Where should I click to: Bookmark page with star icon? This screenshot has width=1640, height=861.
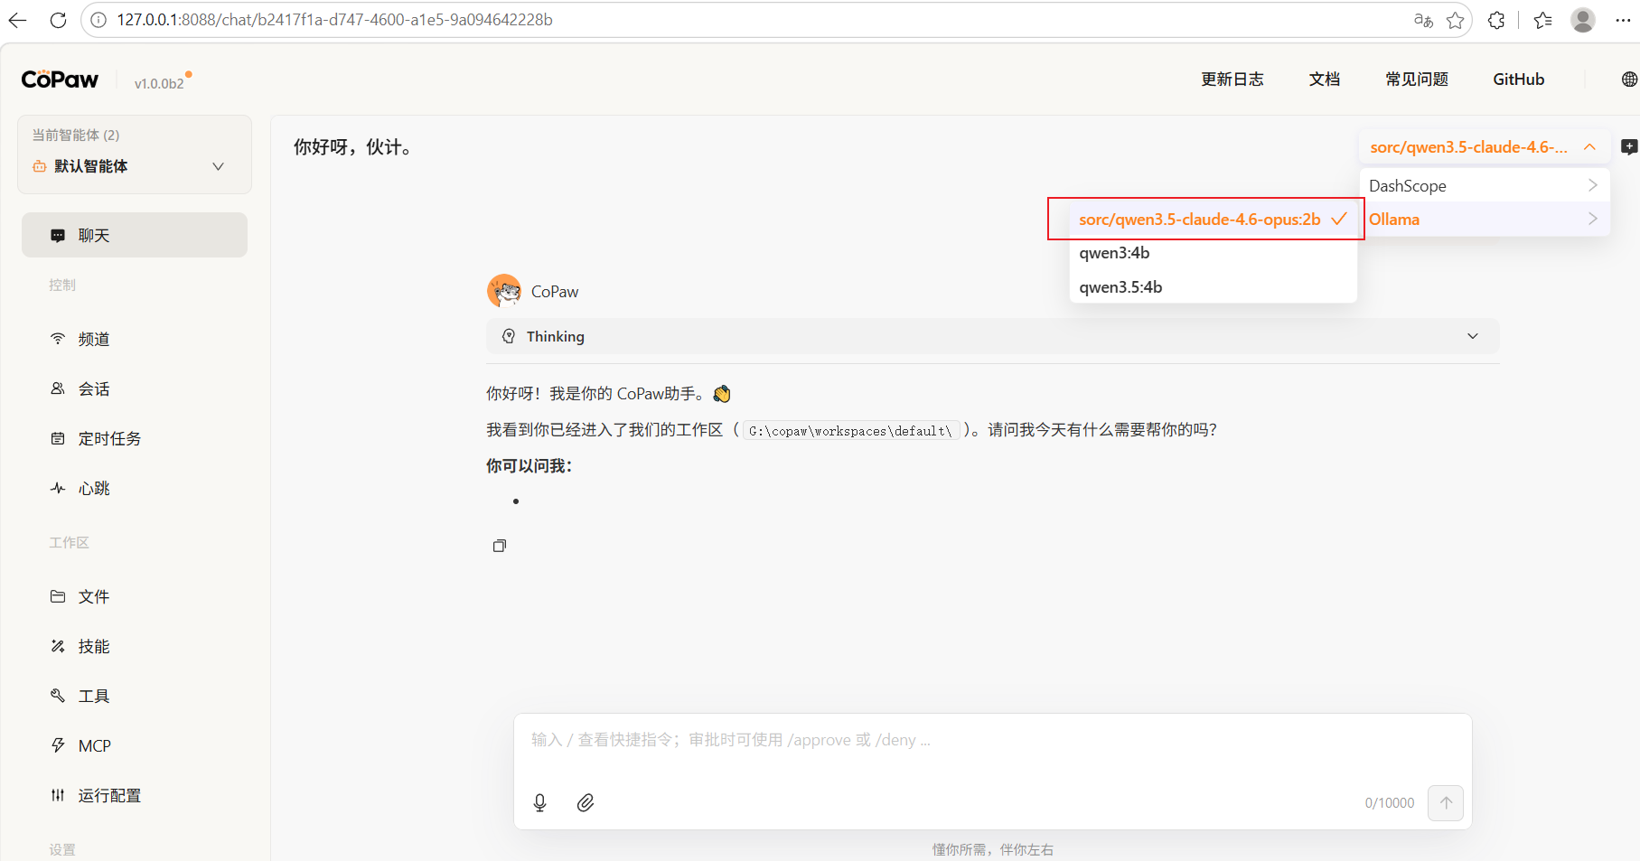pos(1455,20)
